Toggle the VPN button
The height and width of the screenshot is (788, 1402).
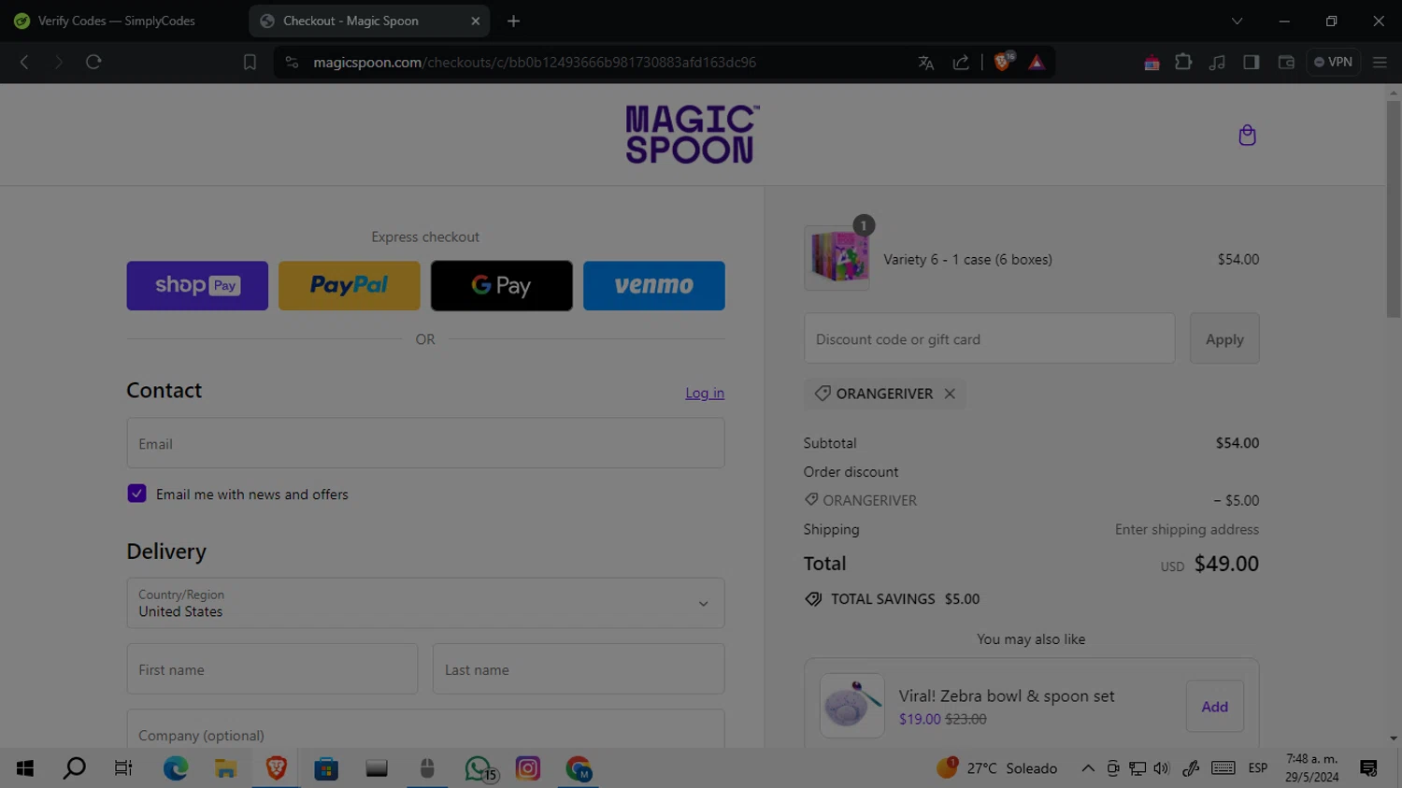tap(1333, 62)
